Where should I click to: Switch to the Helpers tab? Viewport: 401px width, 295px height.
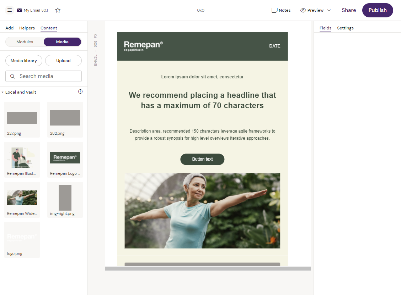coord(27,28)
